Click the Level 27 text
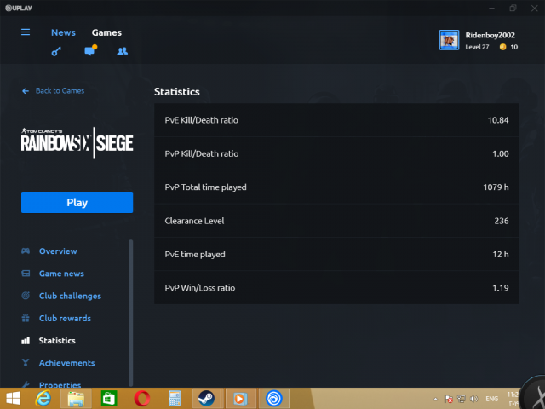Image resolution: width=545 pixels, height=409 pixels. click(477, 47)
